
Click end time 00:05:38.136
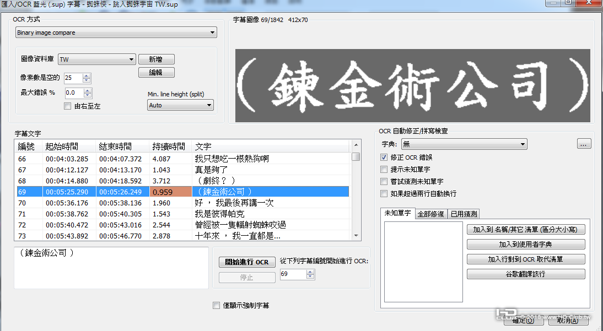coord(120,203)
